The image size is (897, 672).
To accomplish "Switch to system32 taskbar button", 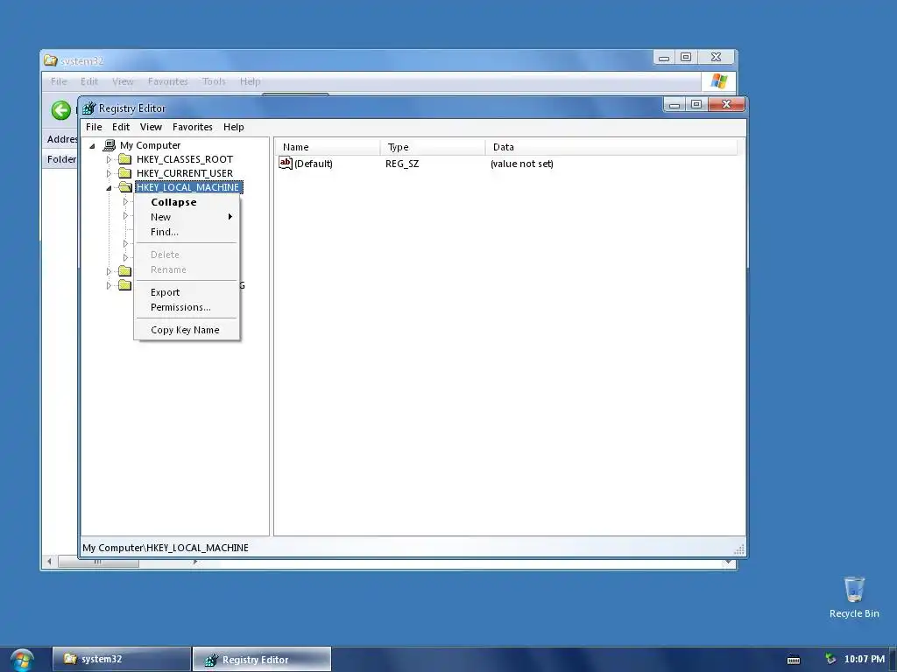I will (122, 659).
